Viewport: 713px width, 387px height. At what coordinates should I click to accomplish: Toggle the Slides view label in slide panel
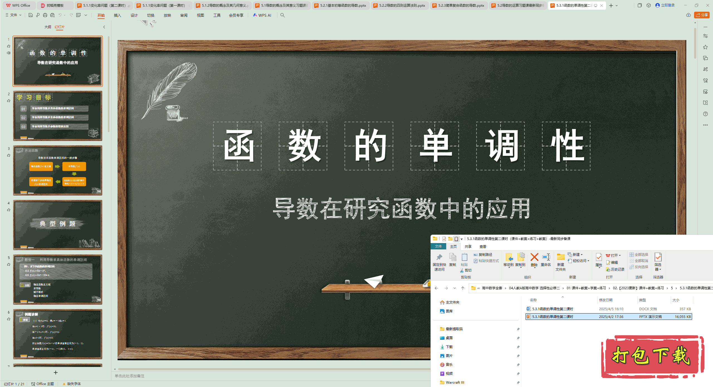59,27
